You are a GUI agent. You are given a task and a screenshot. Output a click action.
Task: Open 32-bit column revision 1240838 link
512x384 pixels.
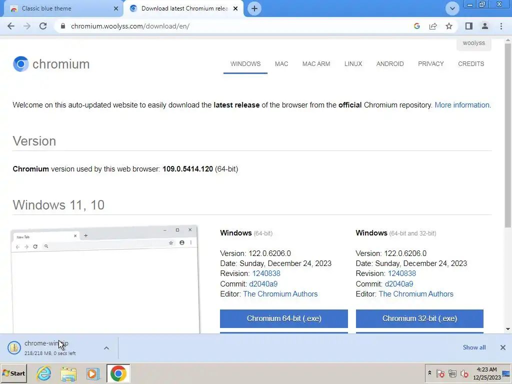(x=401, y=273)
